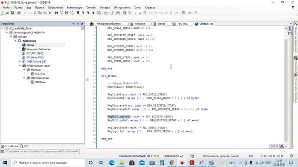Undo the last edit via toolbar
Viewport: 298px width, 167px height.
(x=25, y=13)
